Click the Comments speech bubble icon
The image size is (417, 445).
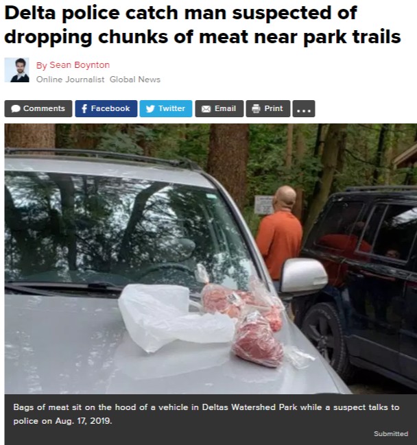point(16,109)
